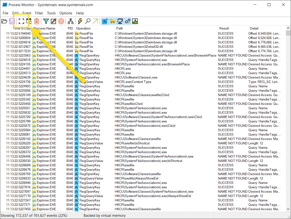The height and width of the screenshot is (219, 291).
Task: Click the path HKCR\exefile\AlwaysShowExt
Action: 136,179
